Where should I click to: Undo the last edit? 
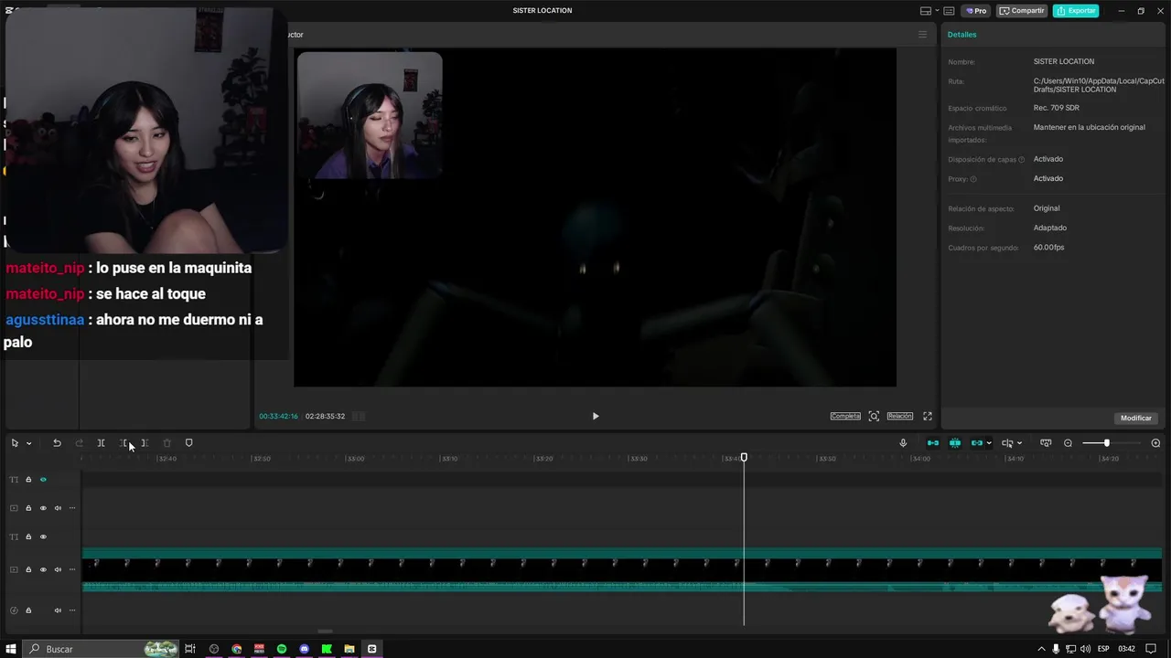point(57,443)
